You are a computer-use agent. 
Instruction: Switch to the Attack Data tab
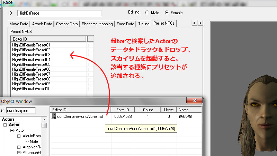coord(42,24)
